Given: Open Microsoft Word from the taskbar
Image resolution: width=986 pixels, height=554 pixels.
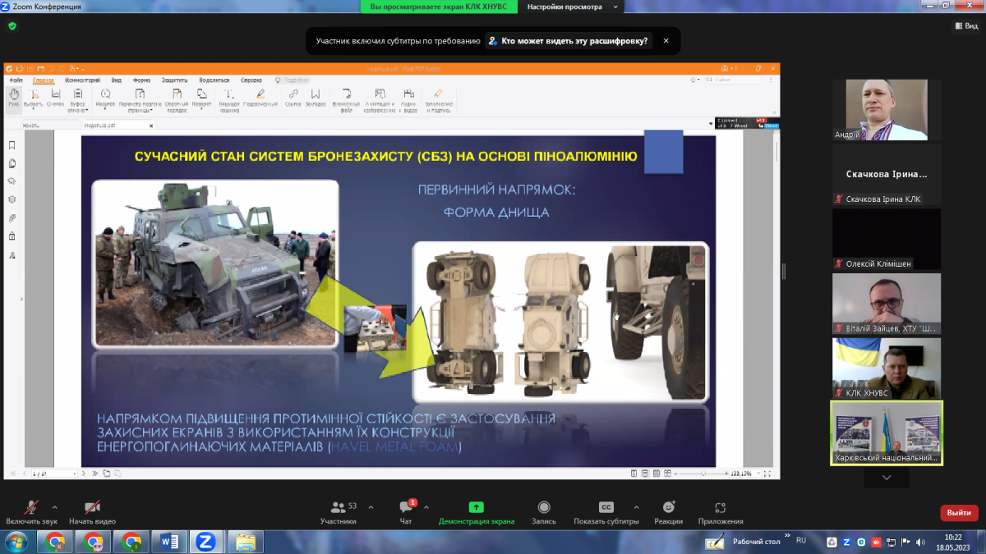Looking at the screenshot, I should (x=171, y=542).
